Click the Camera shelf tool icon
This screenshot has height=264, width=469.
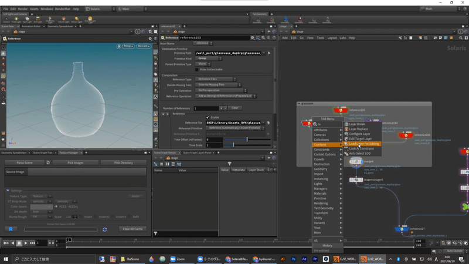pos(6,19)
